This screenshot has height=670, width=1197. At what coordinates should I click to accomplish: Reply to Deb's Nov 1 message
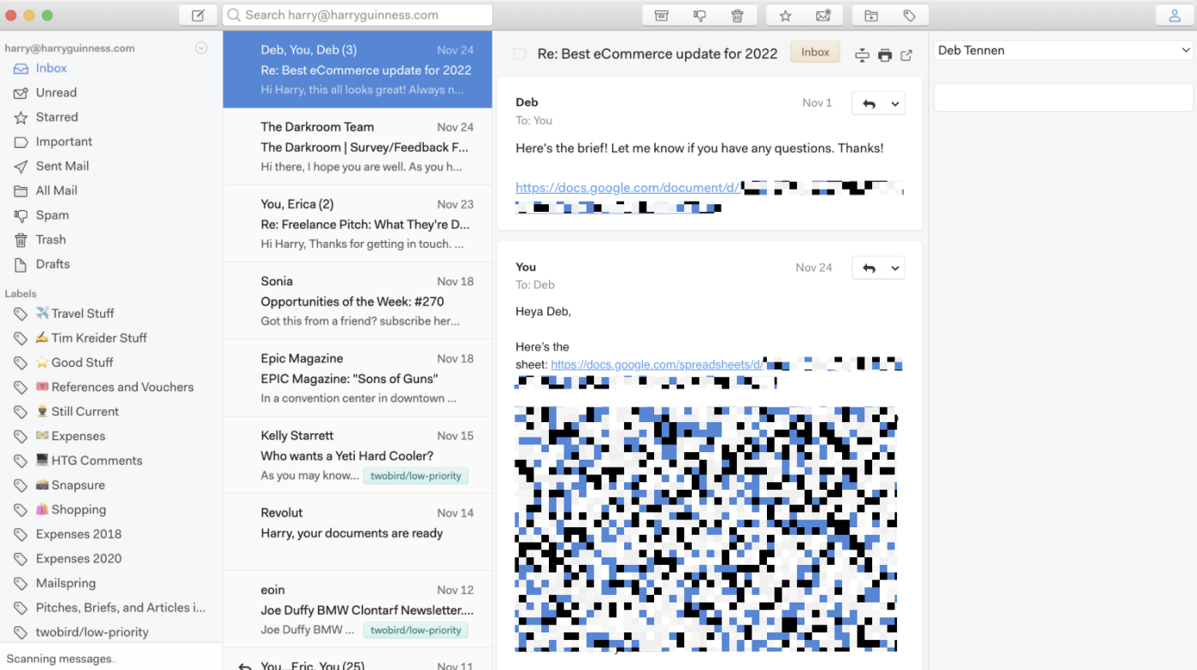[870, 103]
